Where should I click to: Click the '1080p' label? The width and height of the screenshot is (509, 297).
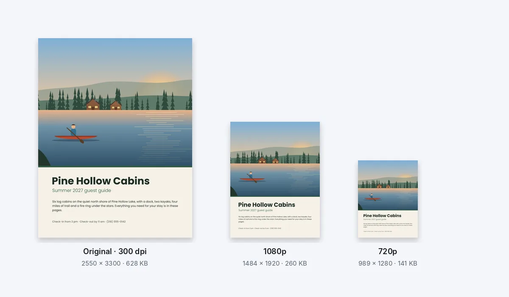(275, 251)
